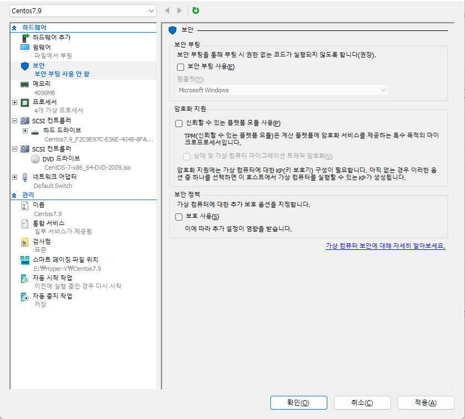Screen dimensions: 465x419
Task: Enable 보안 부팅 사용 secure boot
Action: pyautogui.click(x=179, y=66)
